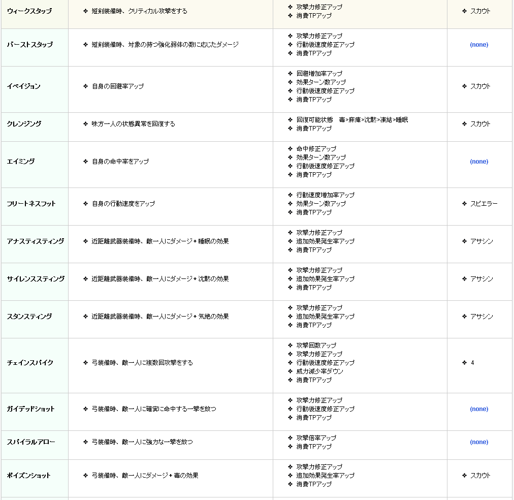Select the フリートネスフット skill name
This screenshot has height=500, width=514.
tap(31, 204)
